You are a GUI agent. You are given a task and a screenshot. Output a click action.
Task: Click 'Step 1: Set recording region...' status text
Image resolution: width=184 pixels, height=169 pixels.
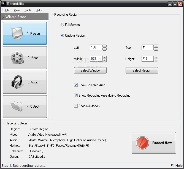click(23, 166)
